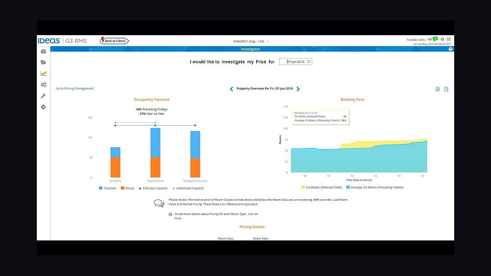491x276 pixels.
Task: Toggle the Authorized Capacity legend item
Action: (x=188, y=188)
